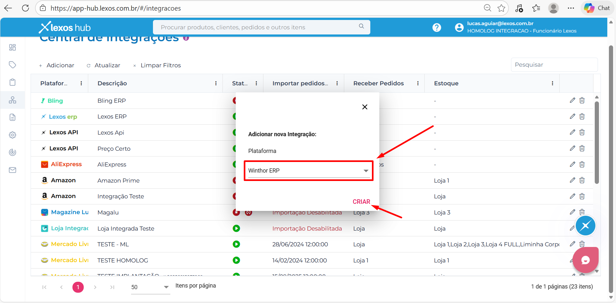Delete the AliExpress integration
The height and width of the screenshot is (303, 616).
pos(582,164)
